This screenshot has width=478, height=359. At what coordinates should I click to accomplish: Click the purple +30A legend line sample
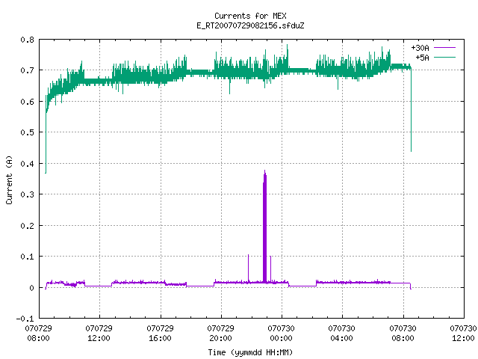coord(444,48)
